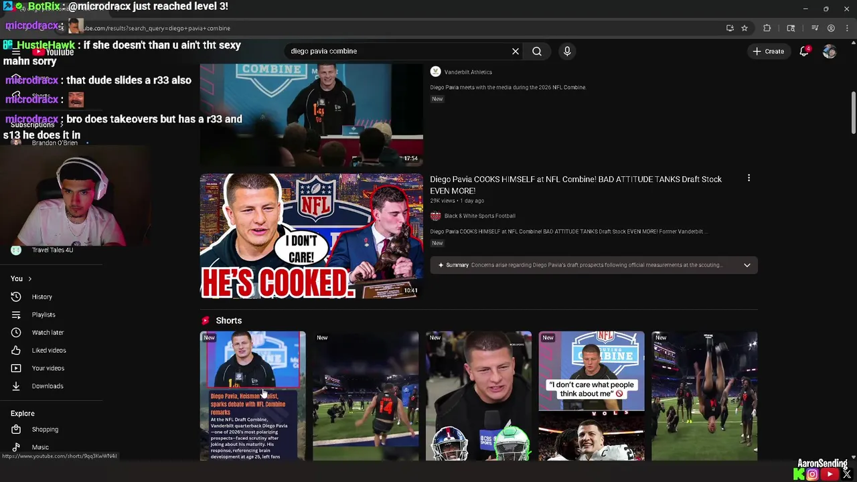Image resolution: width=857 pixels, height=482 pixels.
Task: Click the Travel Tales 4U channel avatar
Action: click(x=16, y=250)
